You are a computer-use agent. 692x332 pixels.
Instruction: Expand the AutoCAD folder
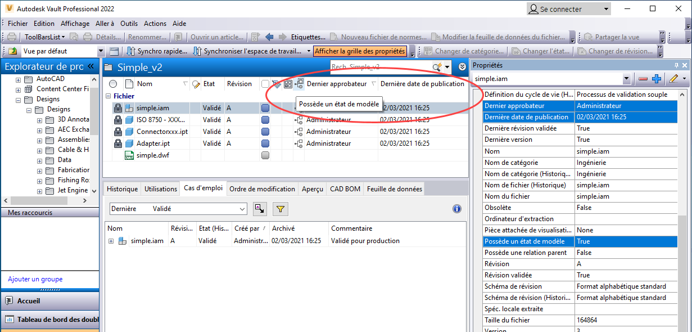19,79
